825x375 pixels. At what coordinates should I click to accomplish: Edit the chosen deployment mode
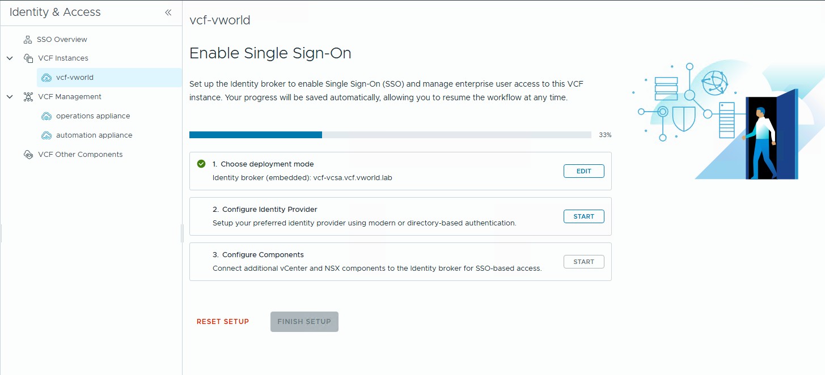[x=583, y=171]
